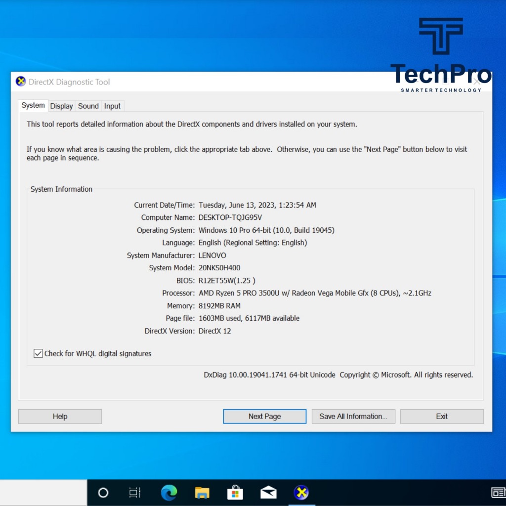The width and height of the screenshot is (506, 506).
Task: Select the System tab
Action: point(33,105)
